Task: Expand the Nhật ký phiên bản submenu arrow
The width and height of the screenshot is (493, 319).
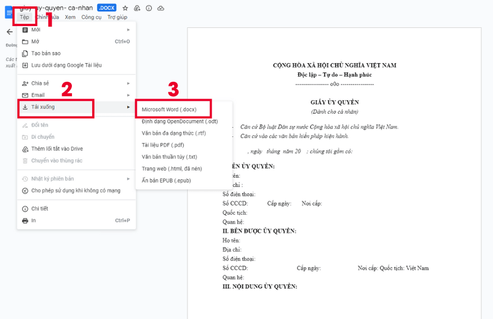Action: coord(128,179)
